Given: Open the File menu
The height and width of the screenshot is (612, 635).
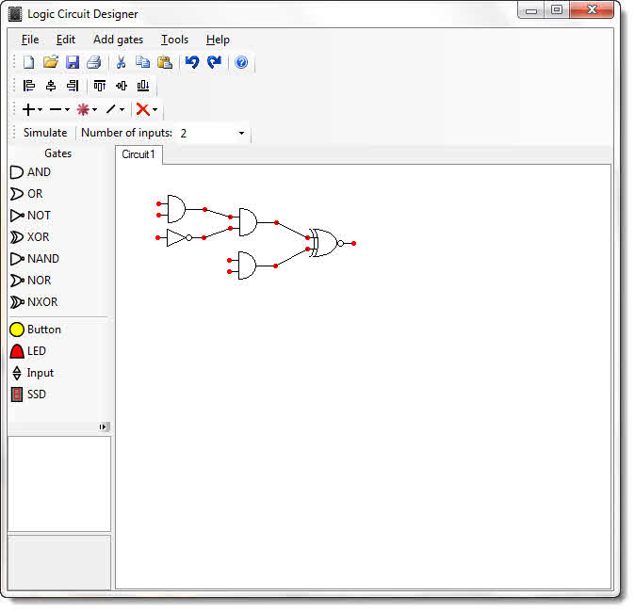Looking at the screenshot, I should click(30, 40).
